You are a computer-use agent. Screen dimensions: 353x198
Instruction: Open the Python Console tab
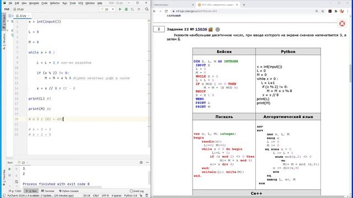pos(68,191)
